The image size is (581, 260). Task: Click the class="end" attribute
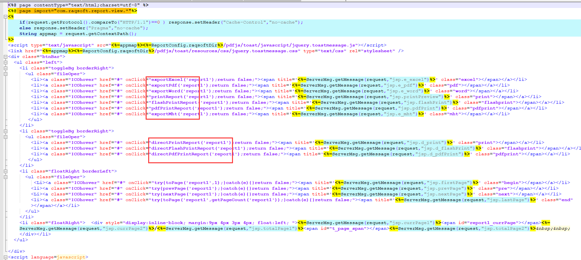tap(557, 200)
